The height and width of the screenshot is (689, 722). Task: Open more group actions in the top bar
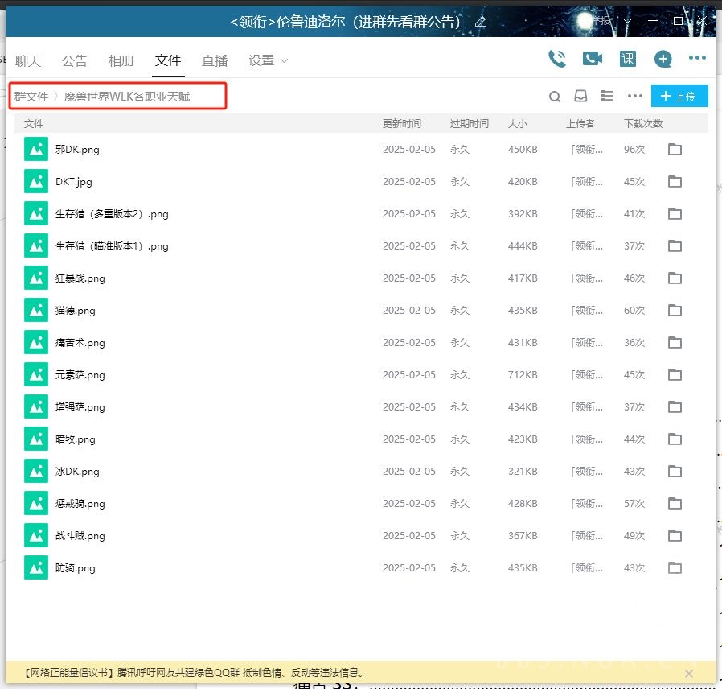click(697, 57)
